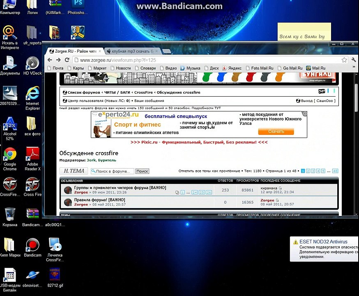Open the Карты bookmark
Screen dimensions: 359x296
(76, 68)
